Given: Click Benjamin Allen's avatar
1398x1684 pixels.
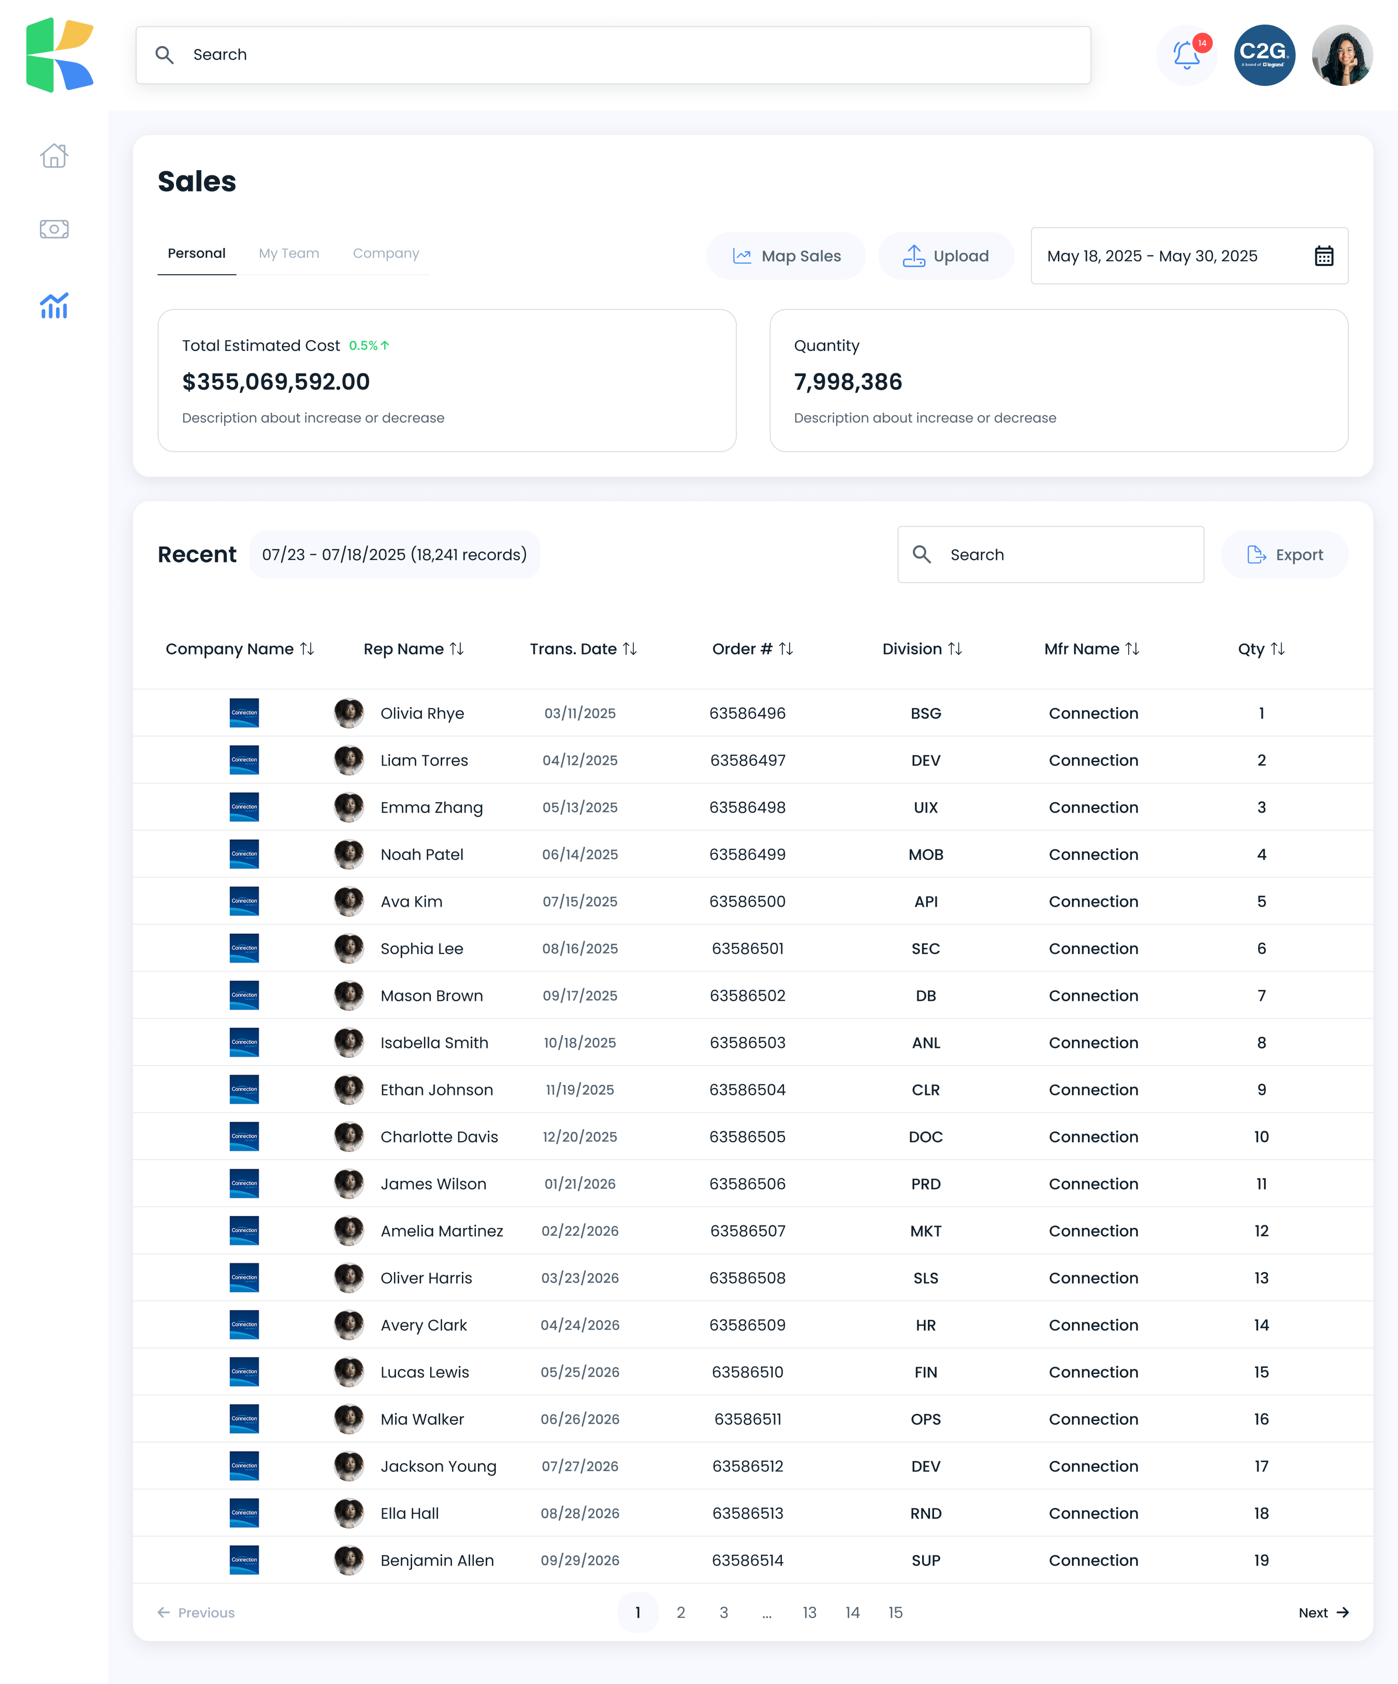Looking at the screenshot, I should pyautogui.click(x=349, y=1560).
